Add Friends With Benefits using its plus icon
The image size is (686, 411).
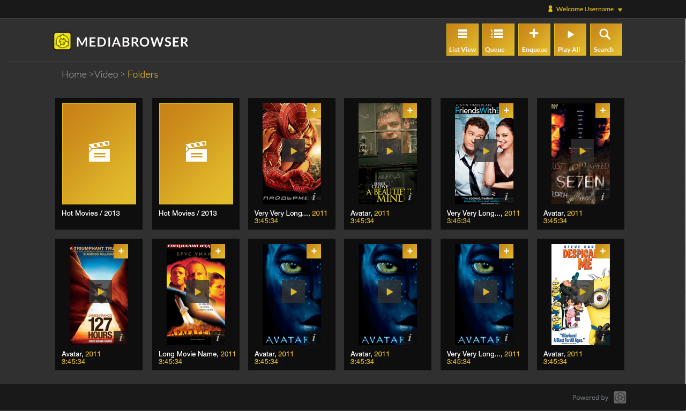click(x=506, y=111)
